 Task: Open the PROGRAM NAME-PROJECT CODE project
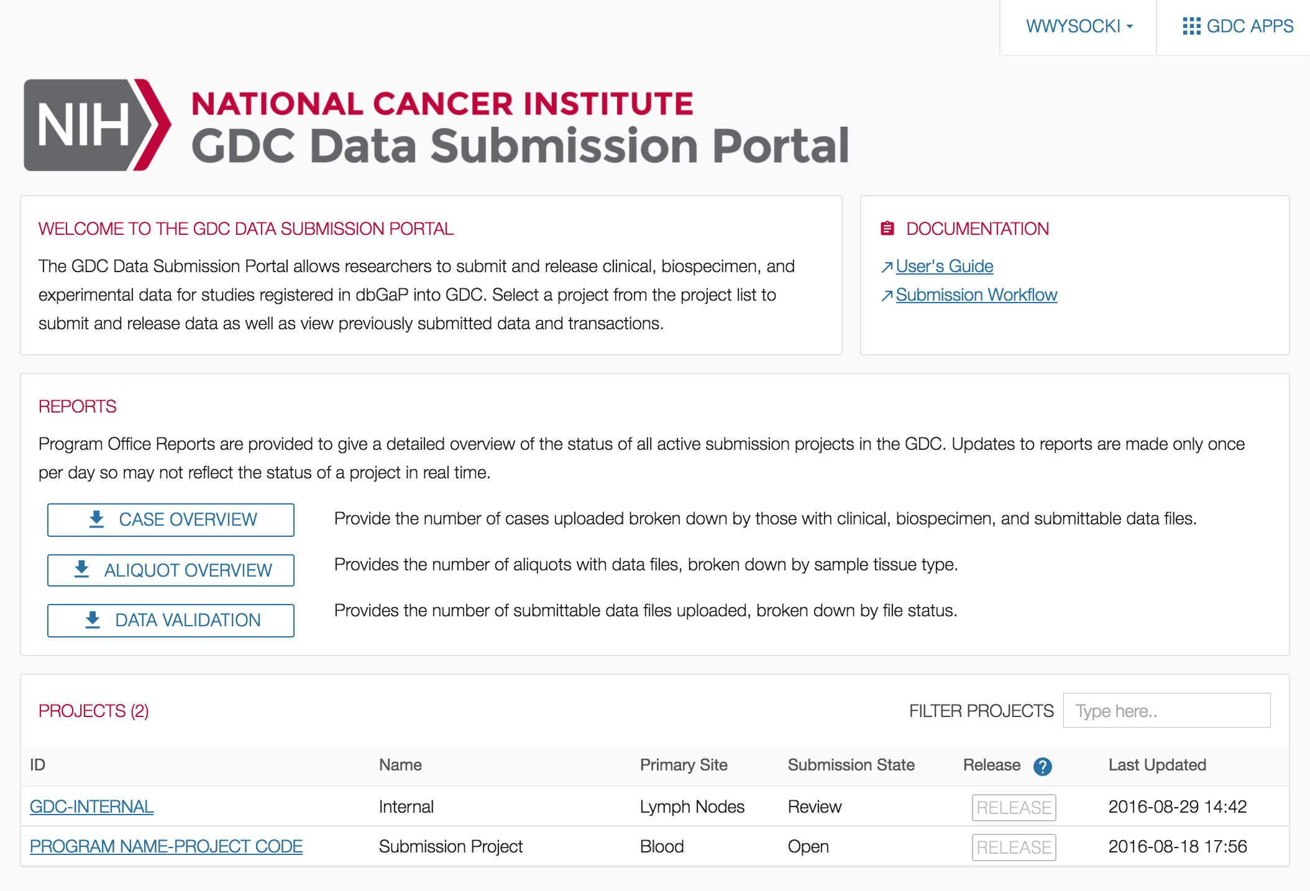click(166, 846)
